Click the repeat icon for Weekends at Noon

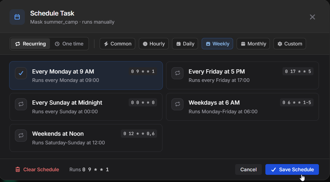pyautogui.click(x=21, y=135)
